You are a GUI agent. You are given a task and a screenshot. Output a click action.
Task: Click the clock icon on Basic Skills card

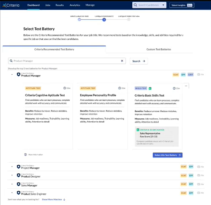pos(174,88)
